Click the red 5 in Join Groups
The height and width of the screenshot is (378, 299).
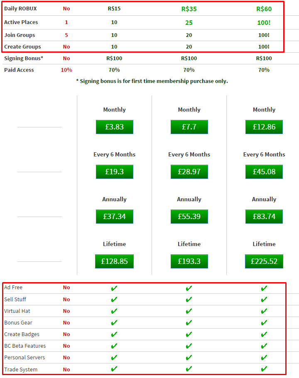[66, 35]
